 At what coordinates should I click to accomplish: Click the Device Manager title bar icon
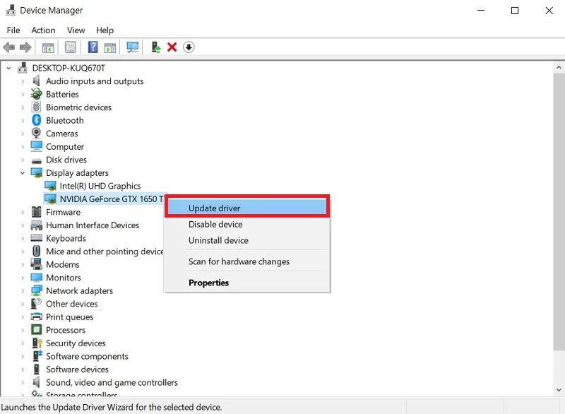tap(11, 10)
